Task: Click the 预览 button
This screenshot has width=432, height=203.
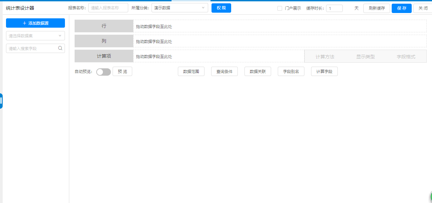Action: coord(122,72)
